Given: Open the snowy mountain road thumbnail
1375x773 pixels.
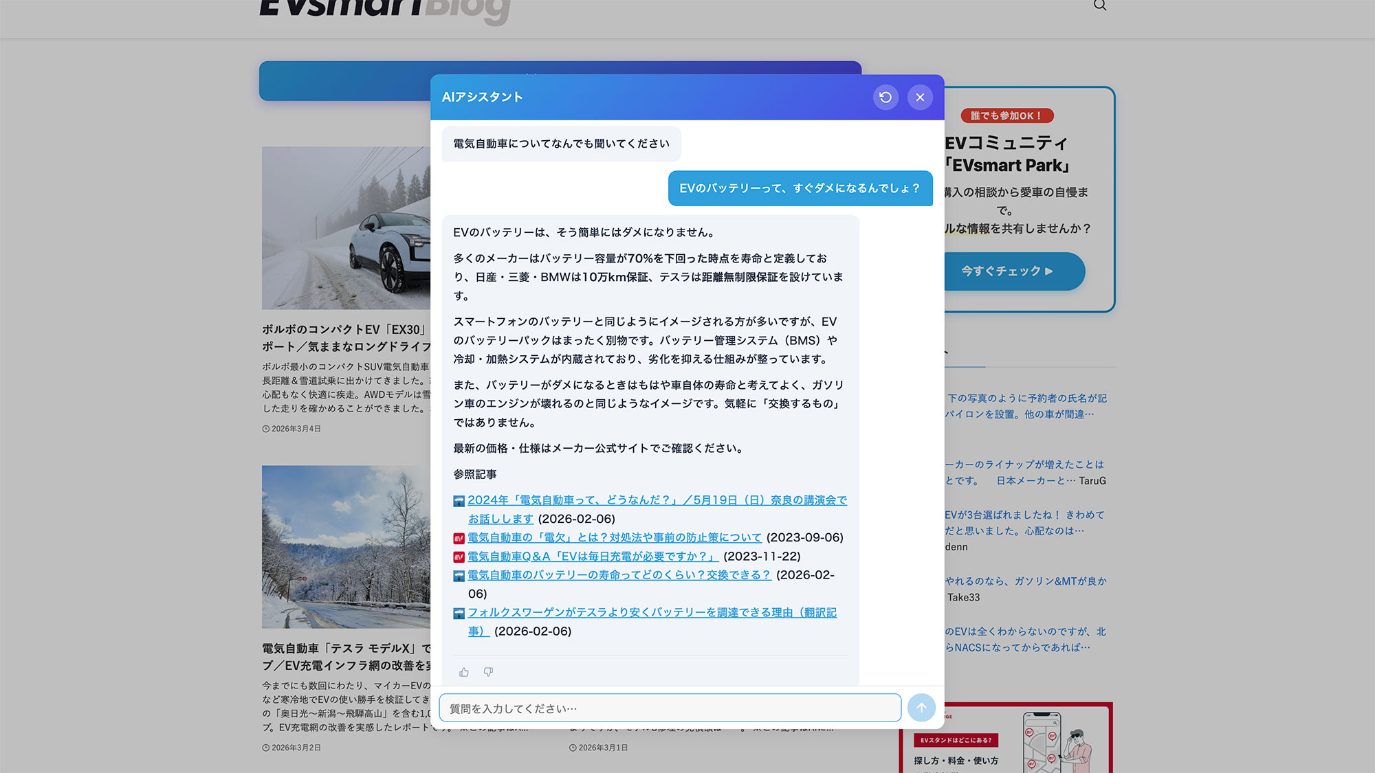Looking at the screenshot, I should [346, 546].
